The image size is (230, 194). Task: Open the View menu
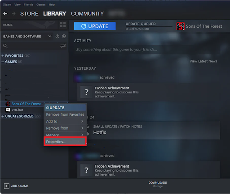click(x=18, y=4)
